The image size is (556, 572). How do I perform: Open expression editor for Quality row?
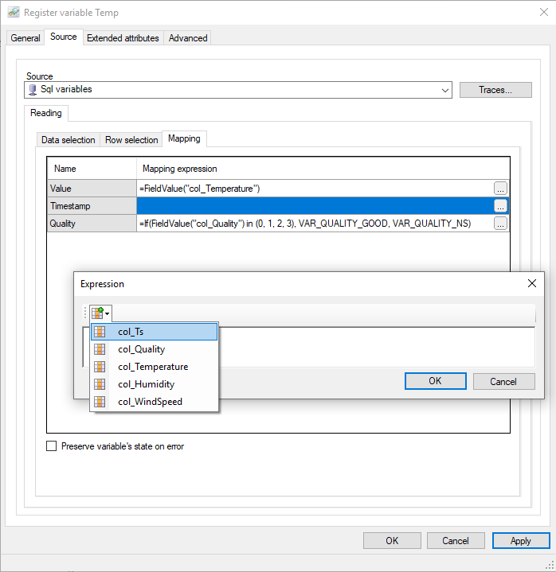(500, 224)
